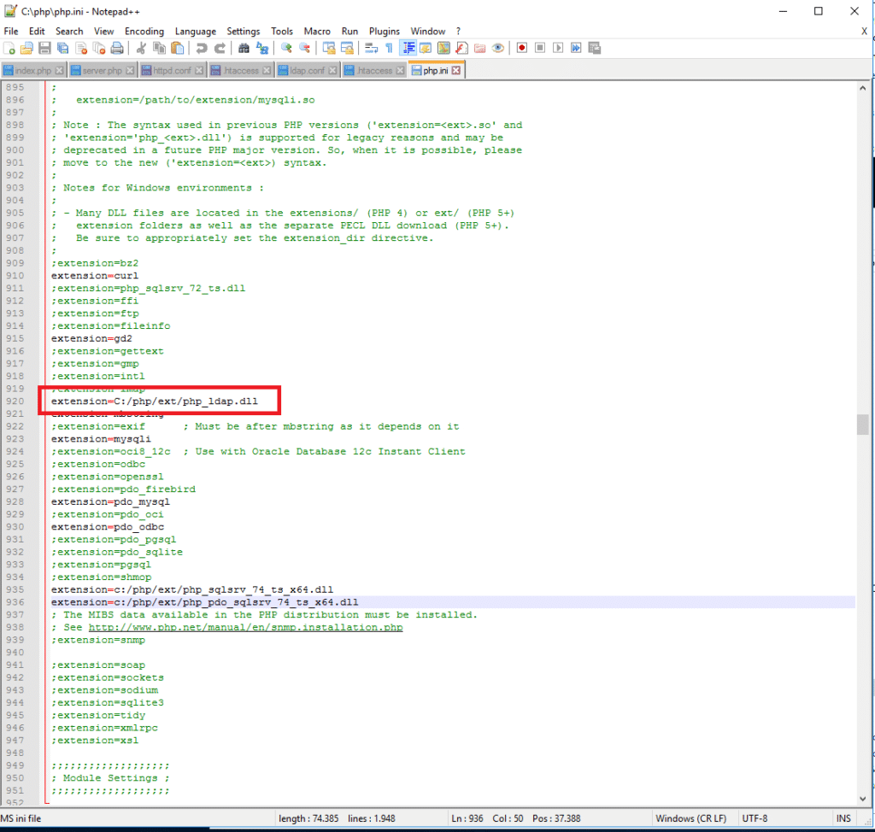Screen dimensions: 875x832
Task: Undo the last edit
Action: 202,48
